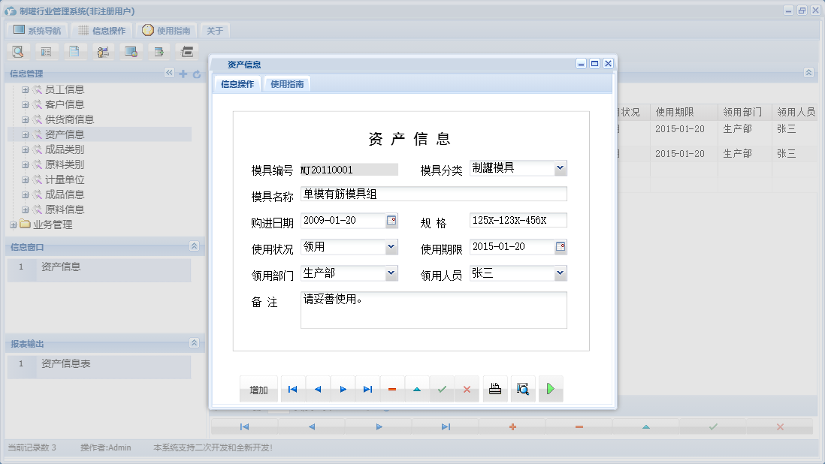Click the next record arrow in the asset dialog

click(343, 389)
